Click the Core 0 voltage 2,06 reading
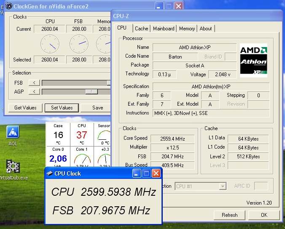285x229 pixels. click(x=58, y=159)
